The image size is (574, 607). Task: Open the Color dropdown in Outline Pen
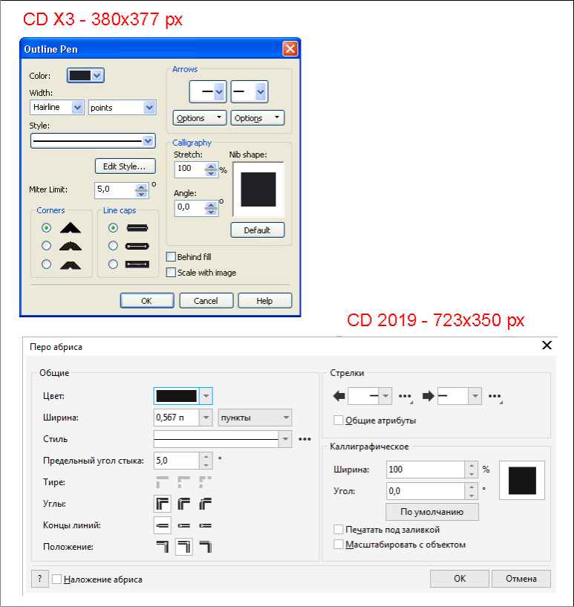(97, 76)
